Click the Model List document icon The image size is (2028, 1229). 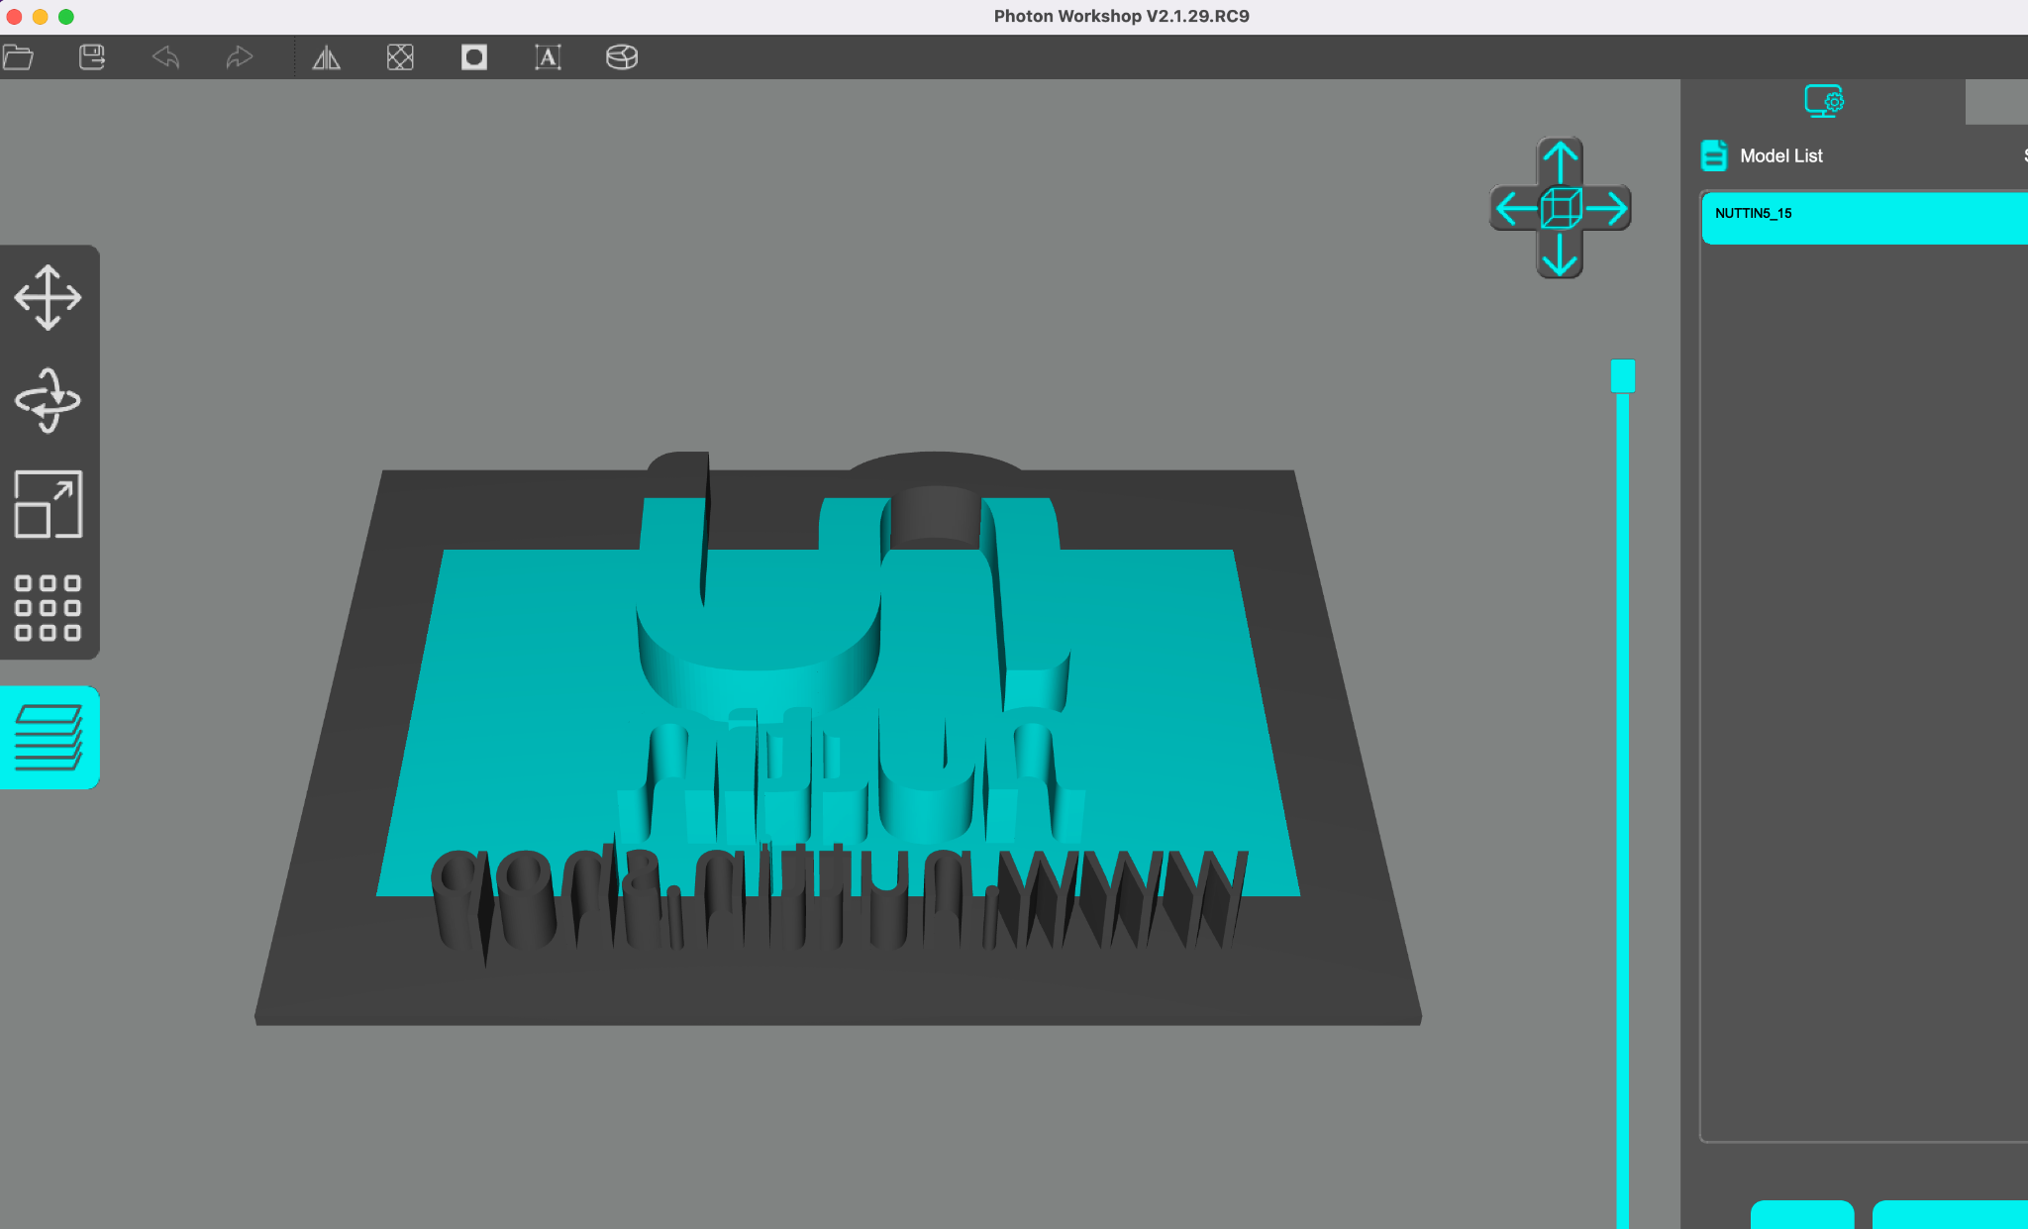point(1714,155)
